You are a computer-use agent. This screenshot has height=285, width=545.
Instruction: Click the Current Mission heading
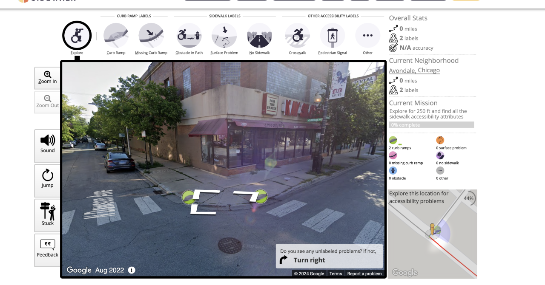[413, 103]
